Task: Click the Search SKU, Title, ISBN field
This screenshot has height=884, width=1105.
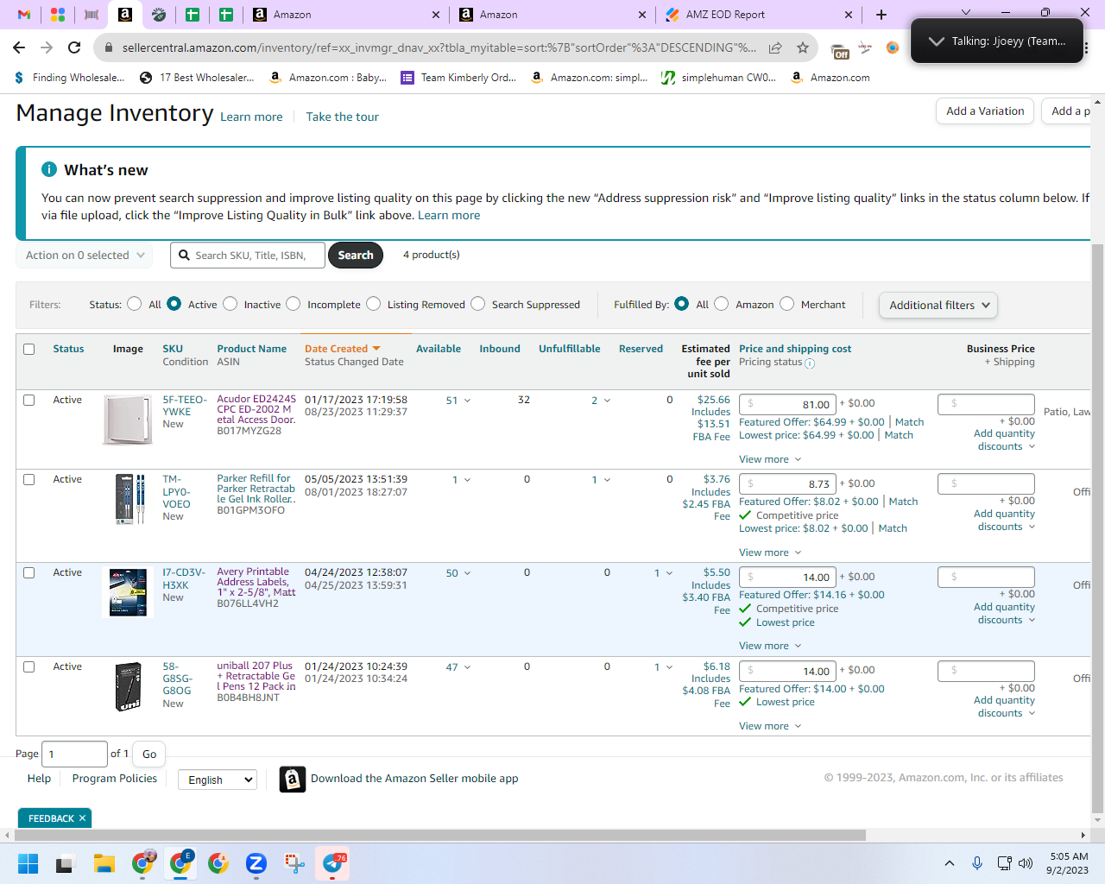Action: [248, 256]
